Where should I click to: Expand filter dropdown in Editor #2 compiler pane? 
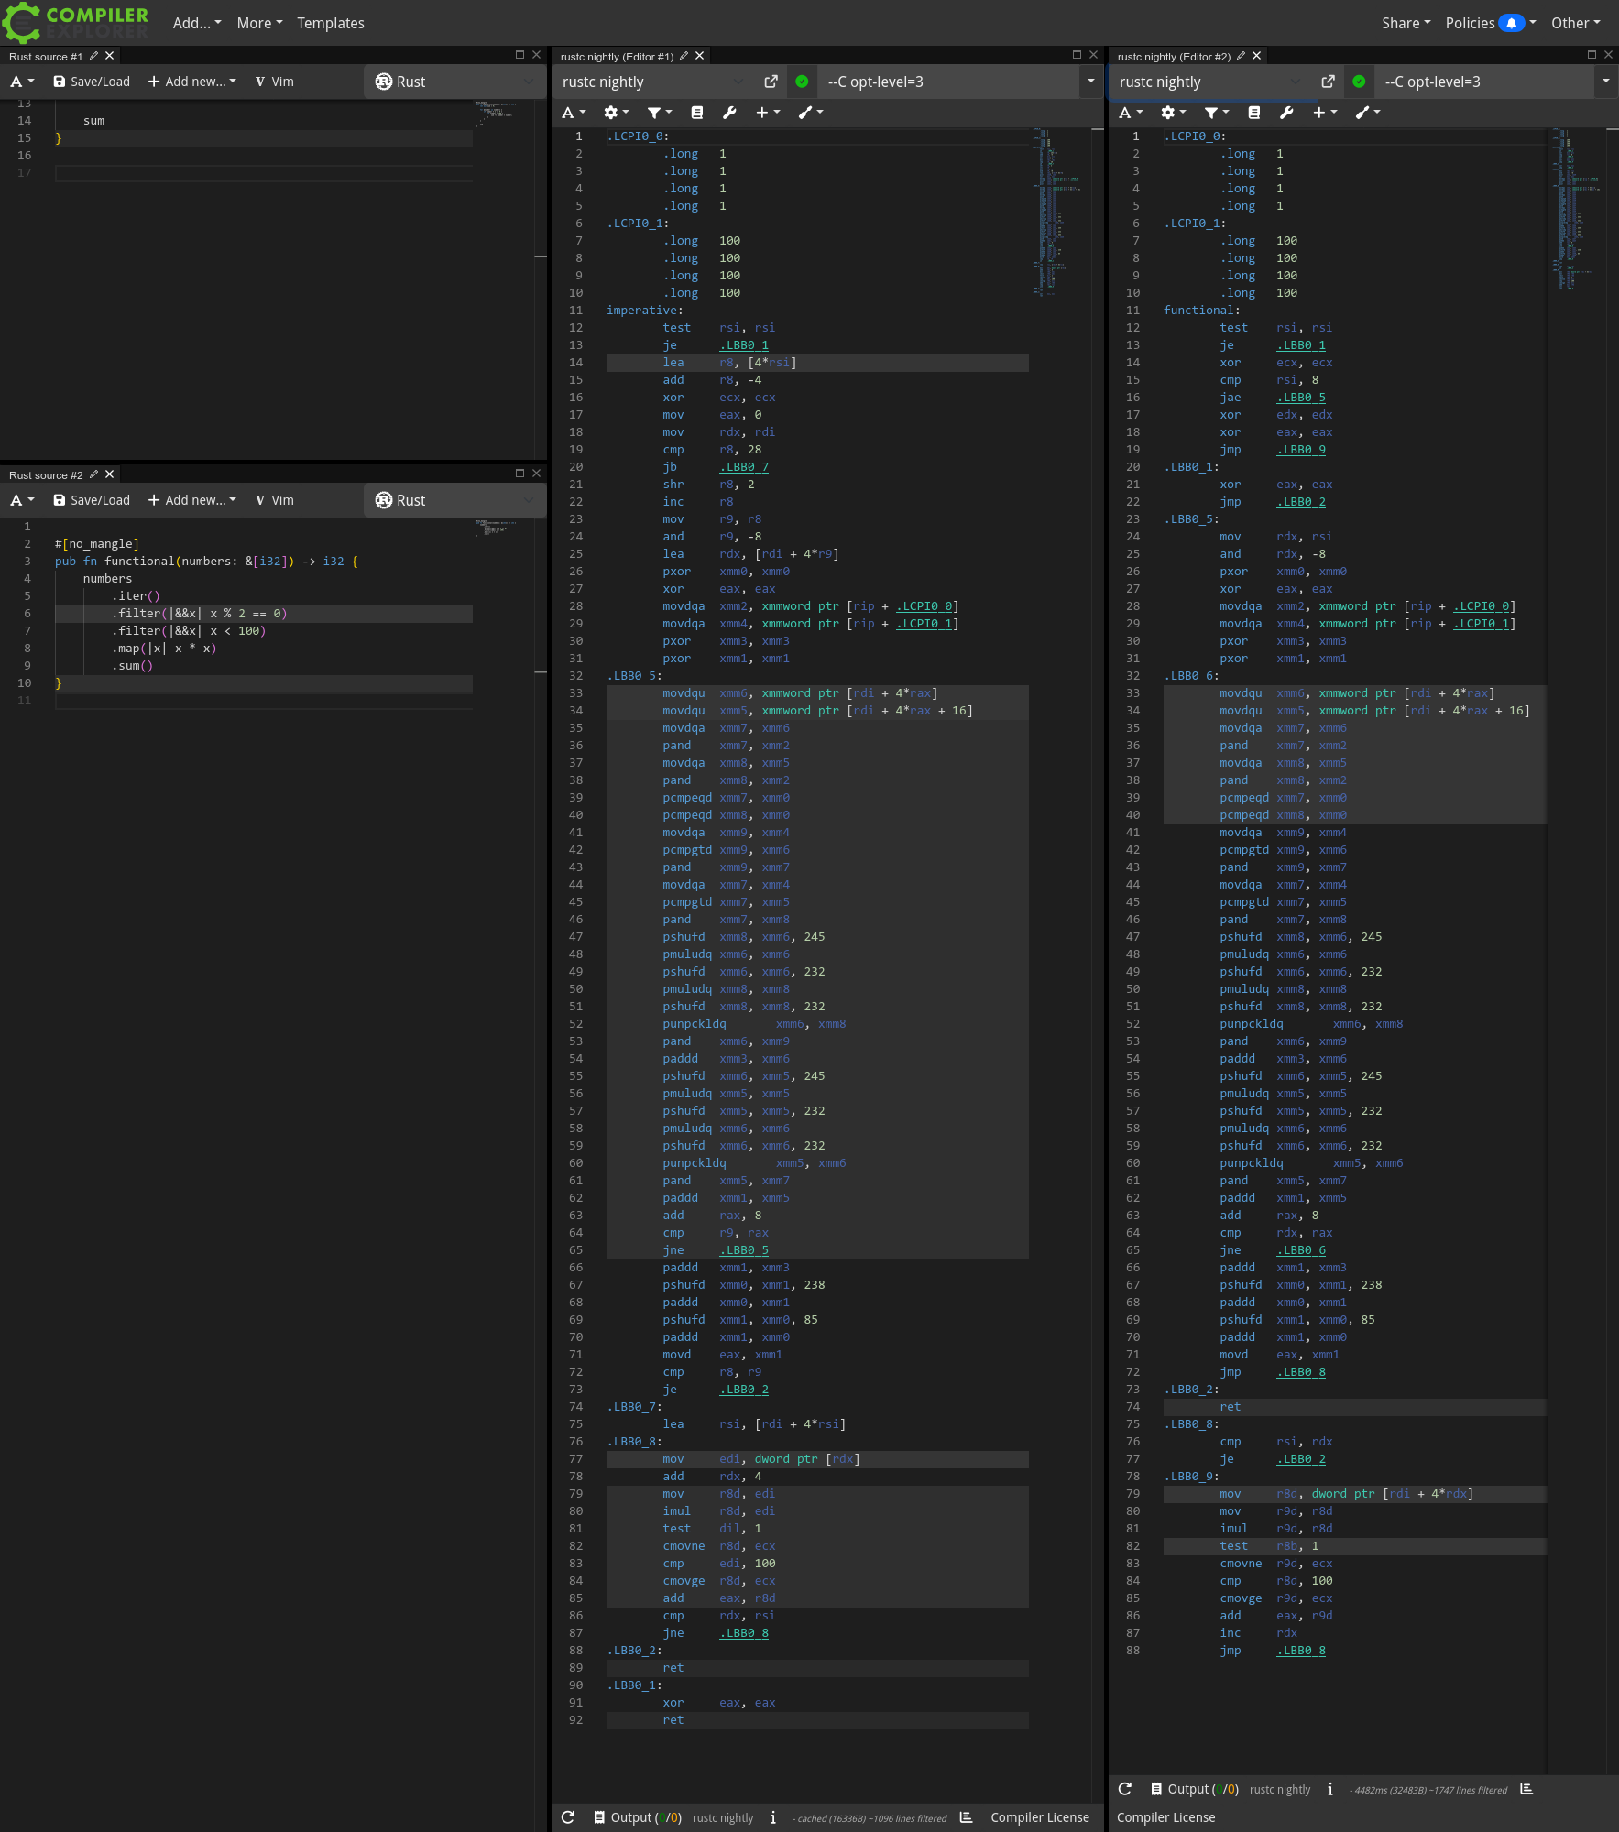click(1217, 113)
